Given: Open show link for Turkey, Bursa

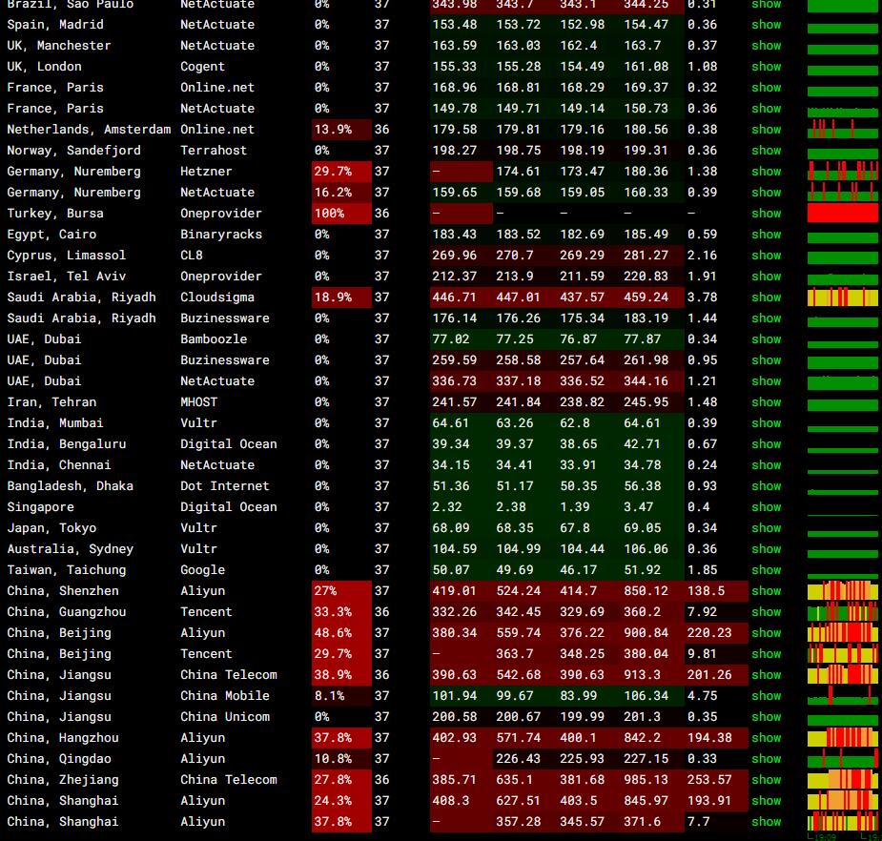Looking at the screenshot, I should 766,214.
